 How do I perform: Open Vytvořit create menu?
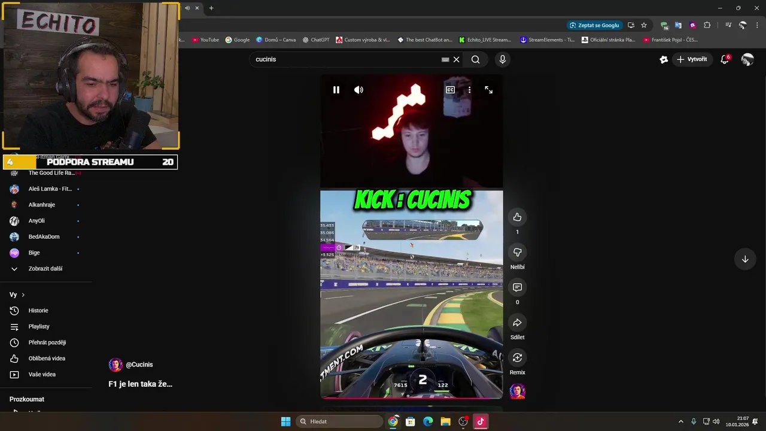pyautogui.click(x=692, y=59)
